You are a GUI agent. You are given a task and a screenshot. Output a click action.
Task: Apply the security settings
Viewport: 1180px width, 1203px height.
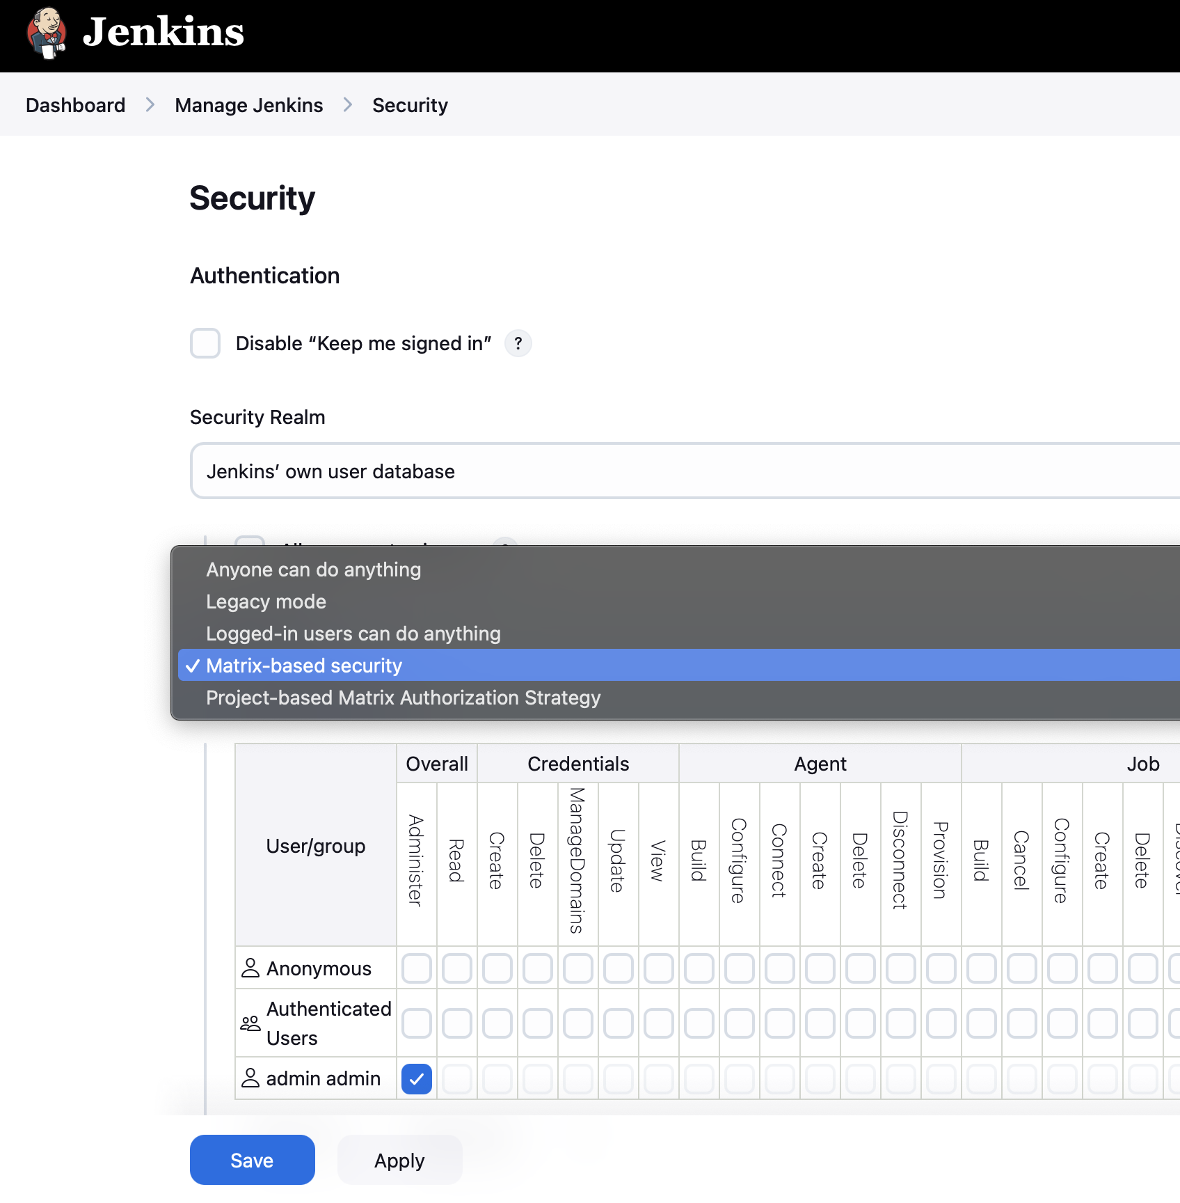tap(399, 1160)
